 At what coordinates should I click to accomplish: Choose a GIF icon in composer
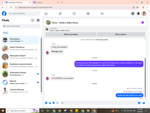click(x=57, y=103)
